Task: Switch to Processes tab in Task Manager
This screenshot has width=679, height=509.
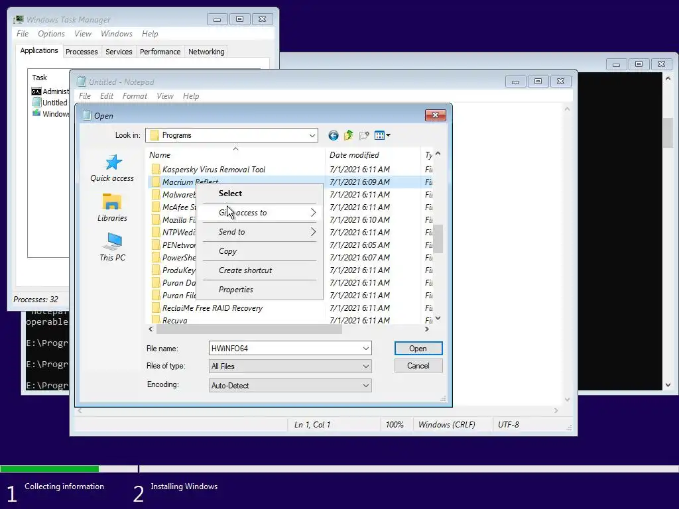Action: pos(82,52)
